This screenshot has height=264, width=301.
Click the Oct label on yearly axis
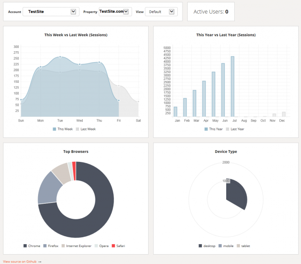[x=263, y=120]
